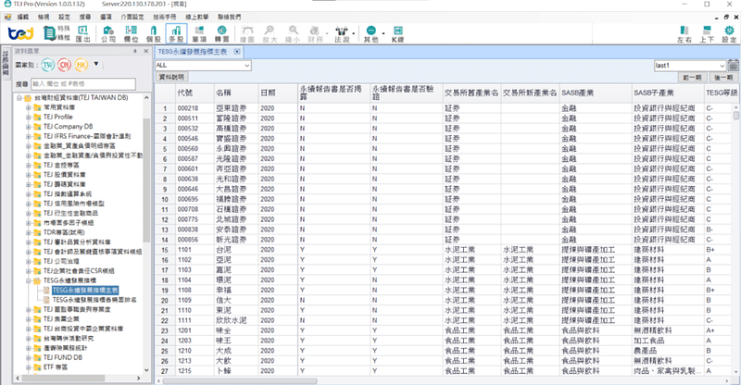Select the TW country circle button
This screenshot has height=385, width=741.
click(48, 66)
